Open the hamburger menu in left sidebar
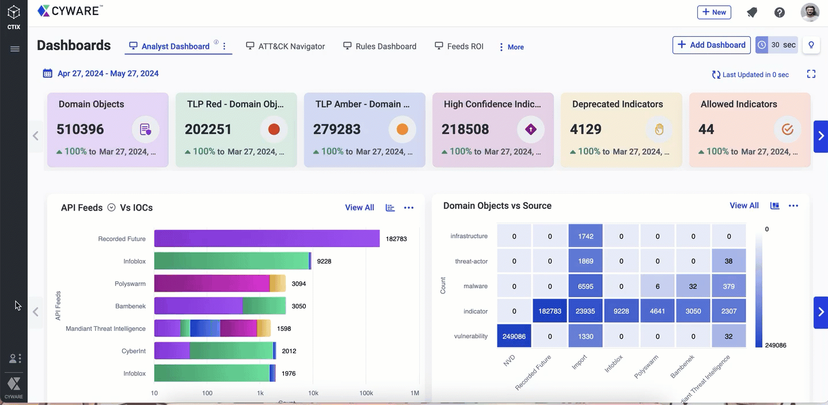 pyautogui.click(x=15, y=49)
